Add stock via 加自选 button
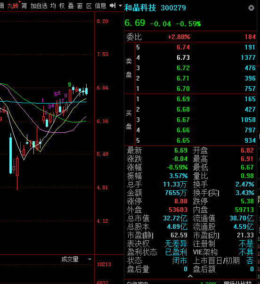 point(39,6)
